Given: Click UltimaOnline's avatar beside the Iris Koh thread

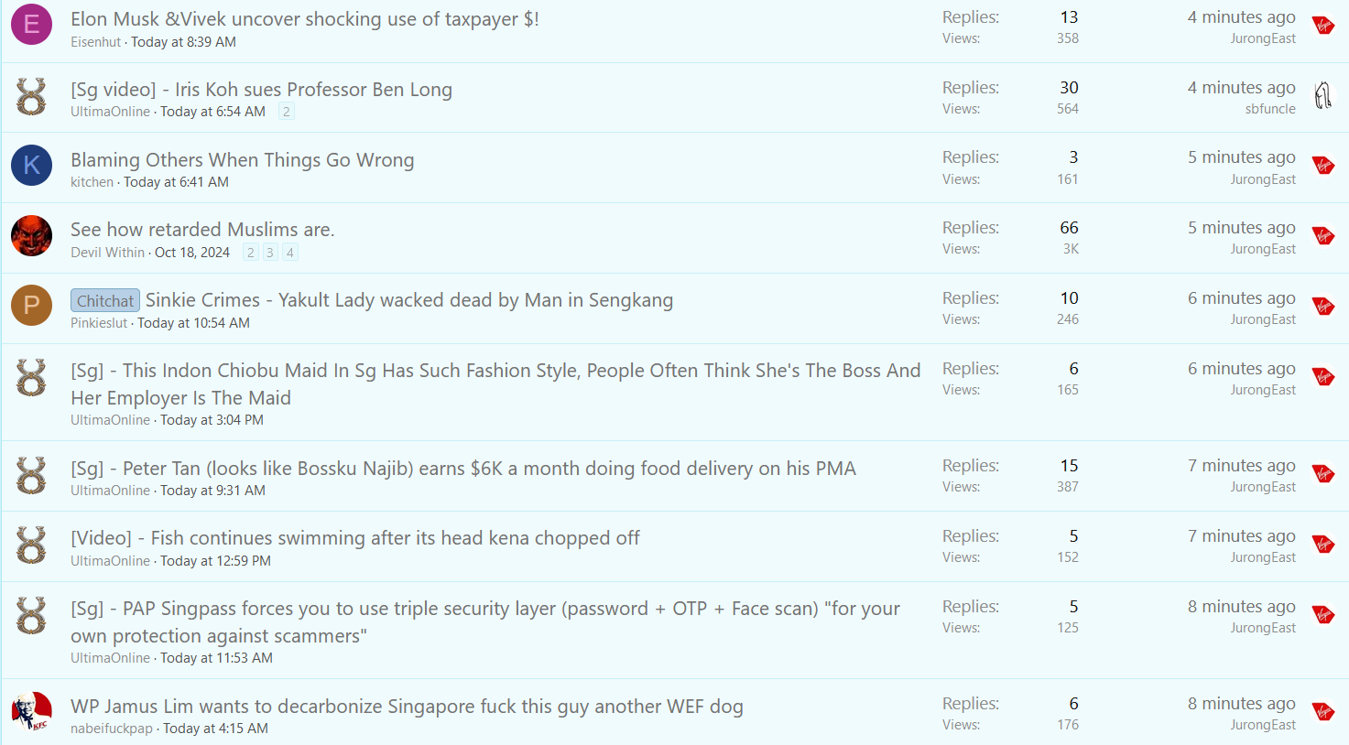Looking at the screenshot, I should click(x=31, y=96).
